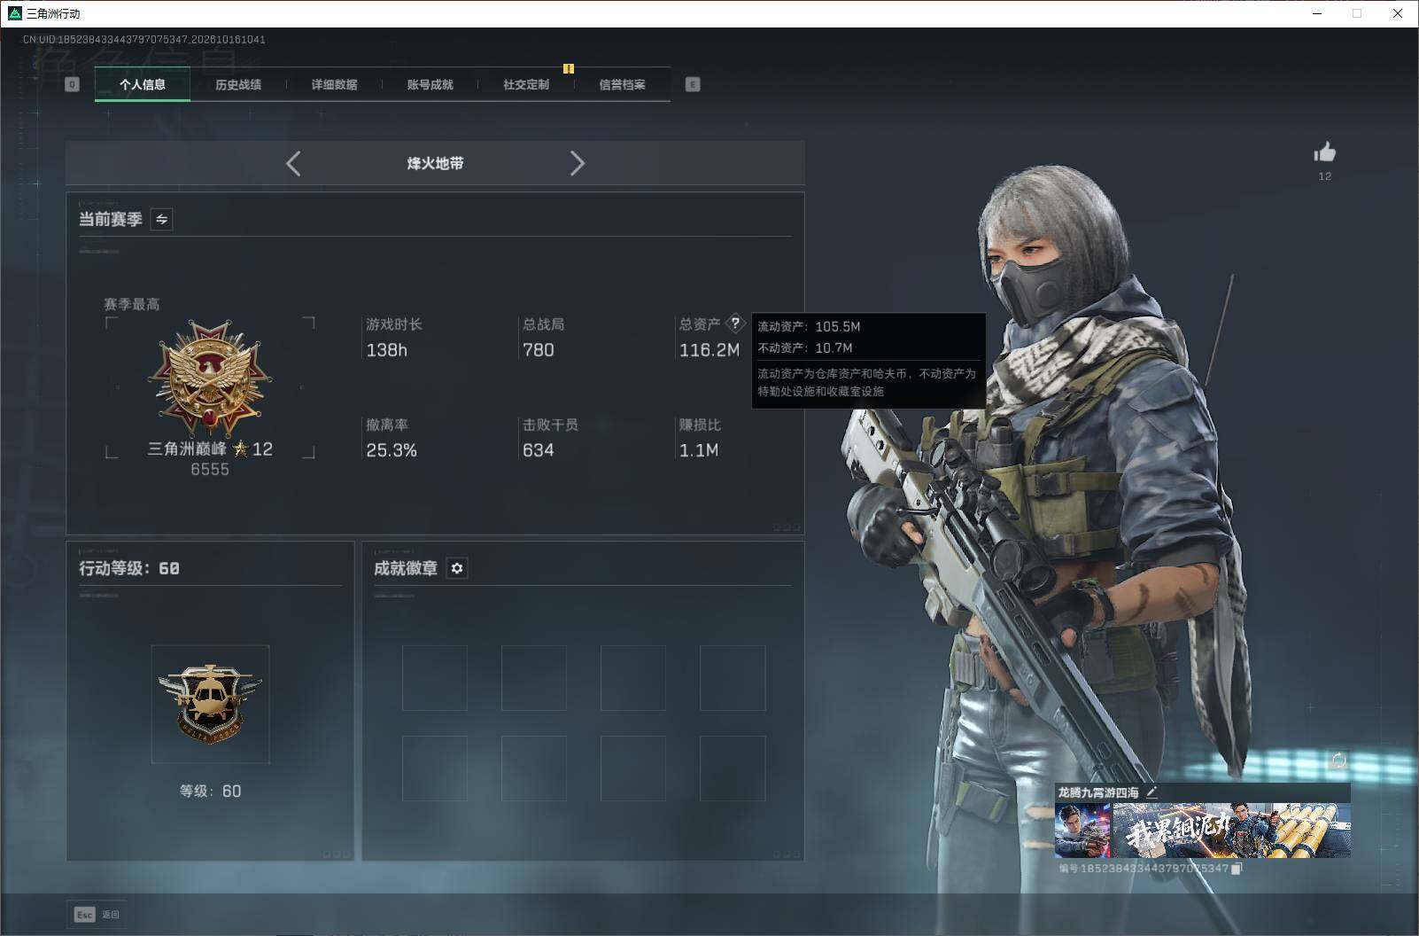The width and height of the screenshot is (1419, 936).
Task: Click the 不动资产 10.7M tooltip line
Action: [x=805, y=347]
